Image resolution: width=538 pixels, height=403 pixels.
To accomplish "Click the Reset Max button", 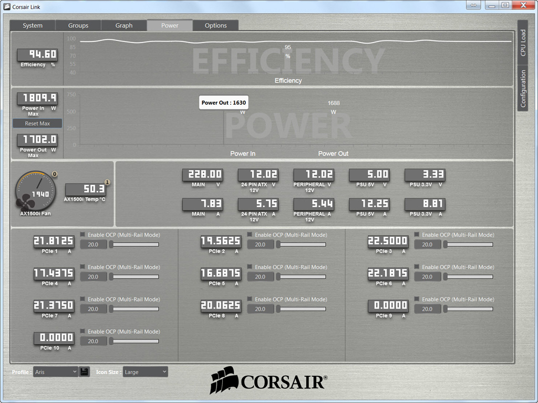I will tap(37, 123).
